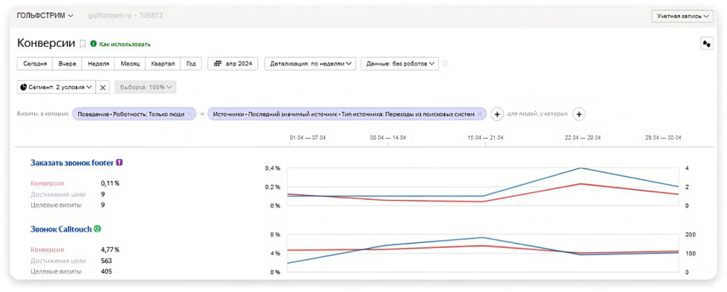Open the ГОЛЬФСТРИМ account dropdown
The height and width of the screenshot is (292, 727).
click(45, 16)
